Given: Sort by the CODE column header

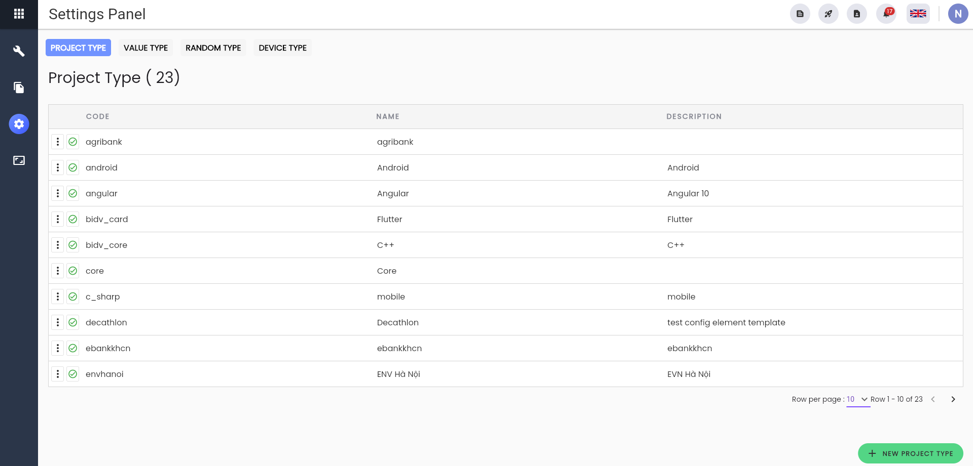Looking at the screenshot, I should coord(97,116).
